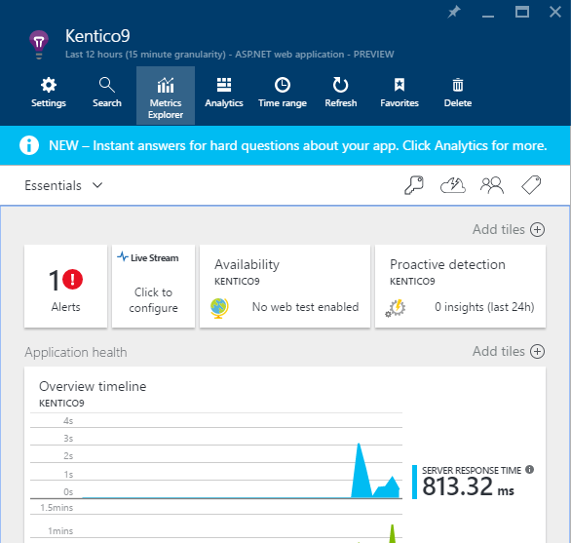The height and width of the screenshot is (543, 571).
Task: Configure the Live Stream tile
Action: pyautogui.click(x=153, y=286)
